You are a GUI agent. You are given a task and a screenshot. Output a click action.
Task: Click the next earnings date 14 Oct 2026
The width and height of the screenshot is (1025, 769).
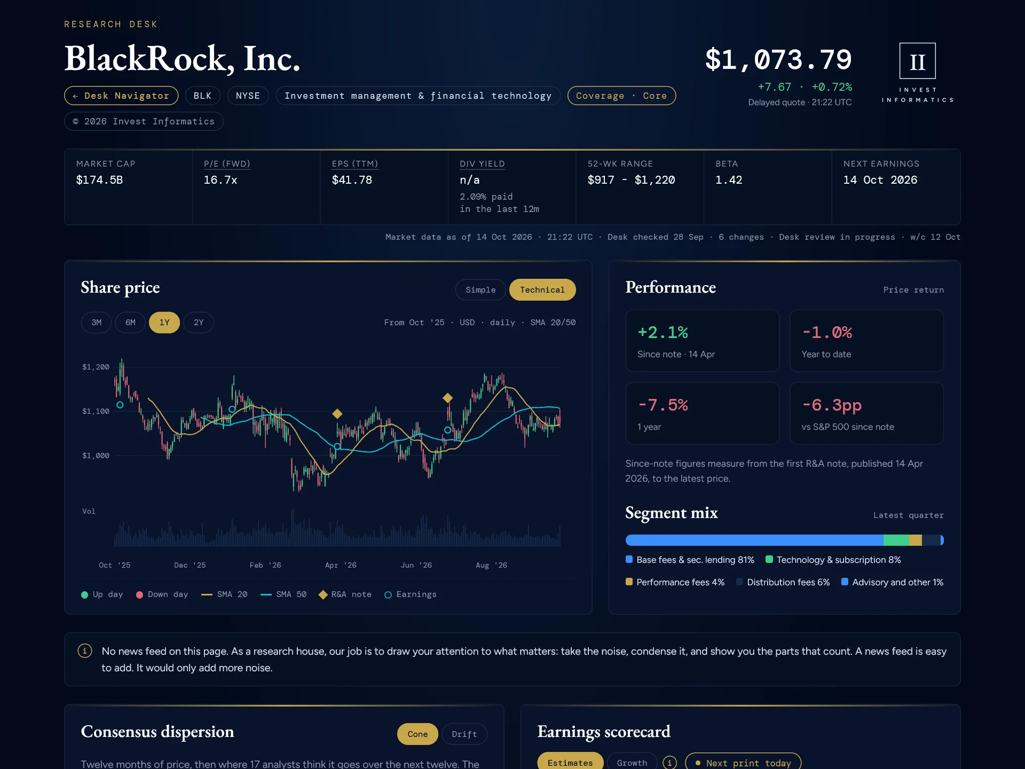pyautogui.click(x=880, y=180)
